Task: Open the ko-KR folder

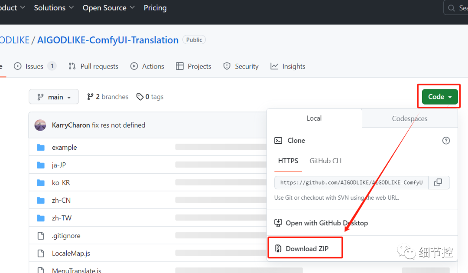Action: tap(61, 183)
